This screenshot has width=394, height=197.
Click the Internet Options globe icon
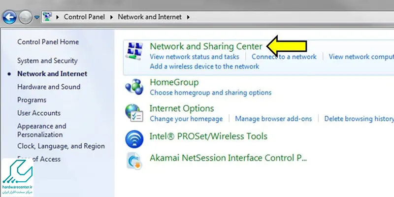point(134,113)
